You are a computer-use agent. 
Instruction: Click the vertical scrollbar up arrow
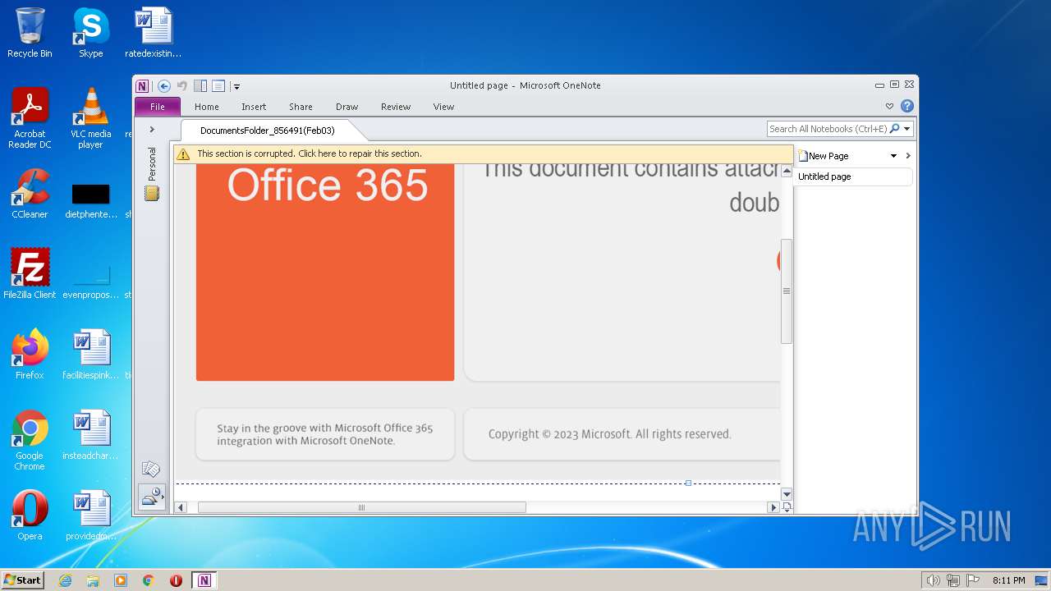(787, 171)
